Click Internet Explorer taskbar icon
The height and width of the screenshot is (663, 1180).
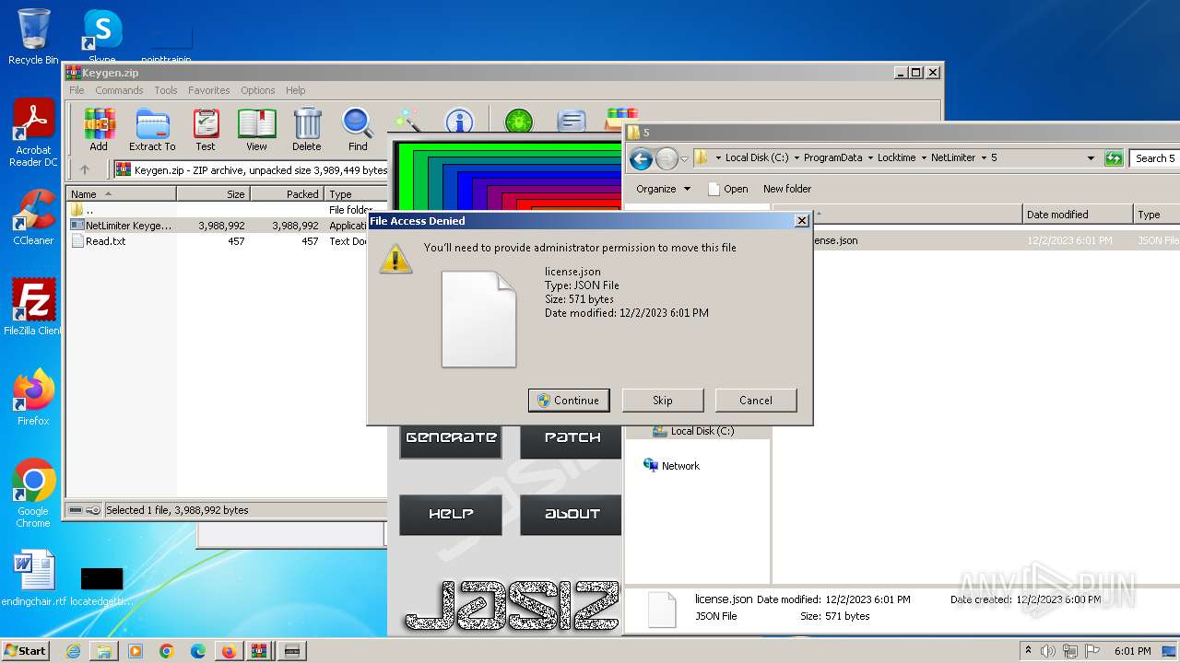73,651
